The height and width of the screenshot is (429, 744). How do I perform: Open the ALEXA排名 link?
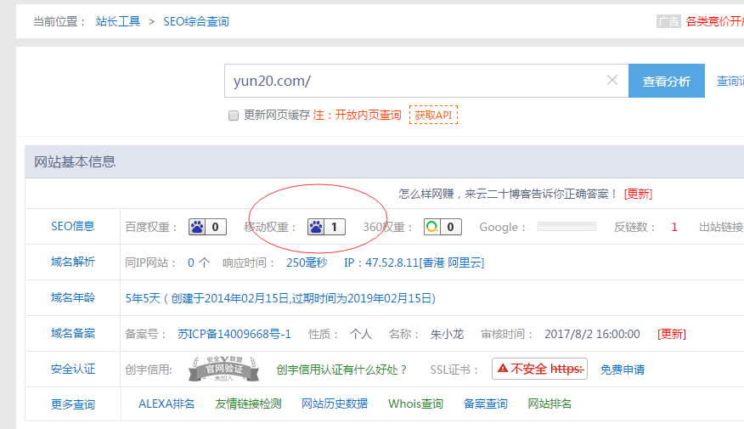pyautogui.click(x=166, y=404)
